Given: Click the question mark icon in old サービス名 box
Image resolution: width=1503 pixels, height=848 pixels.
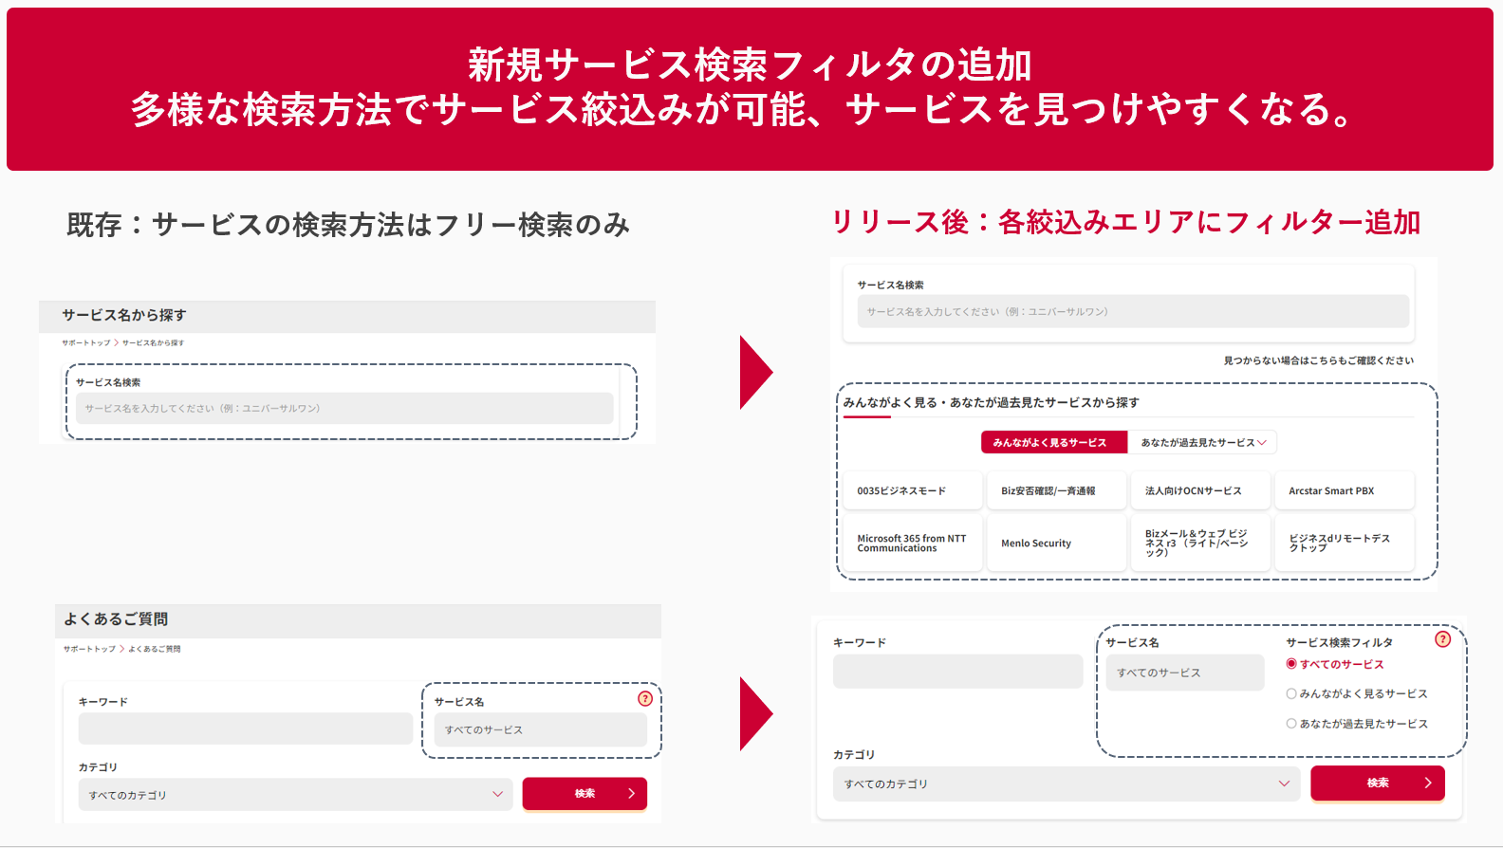Looking at the screenshot, I should [x=645, y=698].
